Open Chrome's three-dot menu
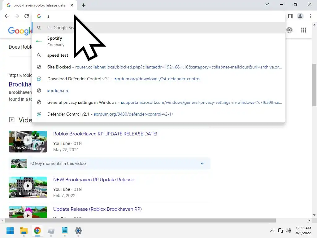 pos(310,16)
